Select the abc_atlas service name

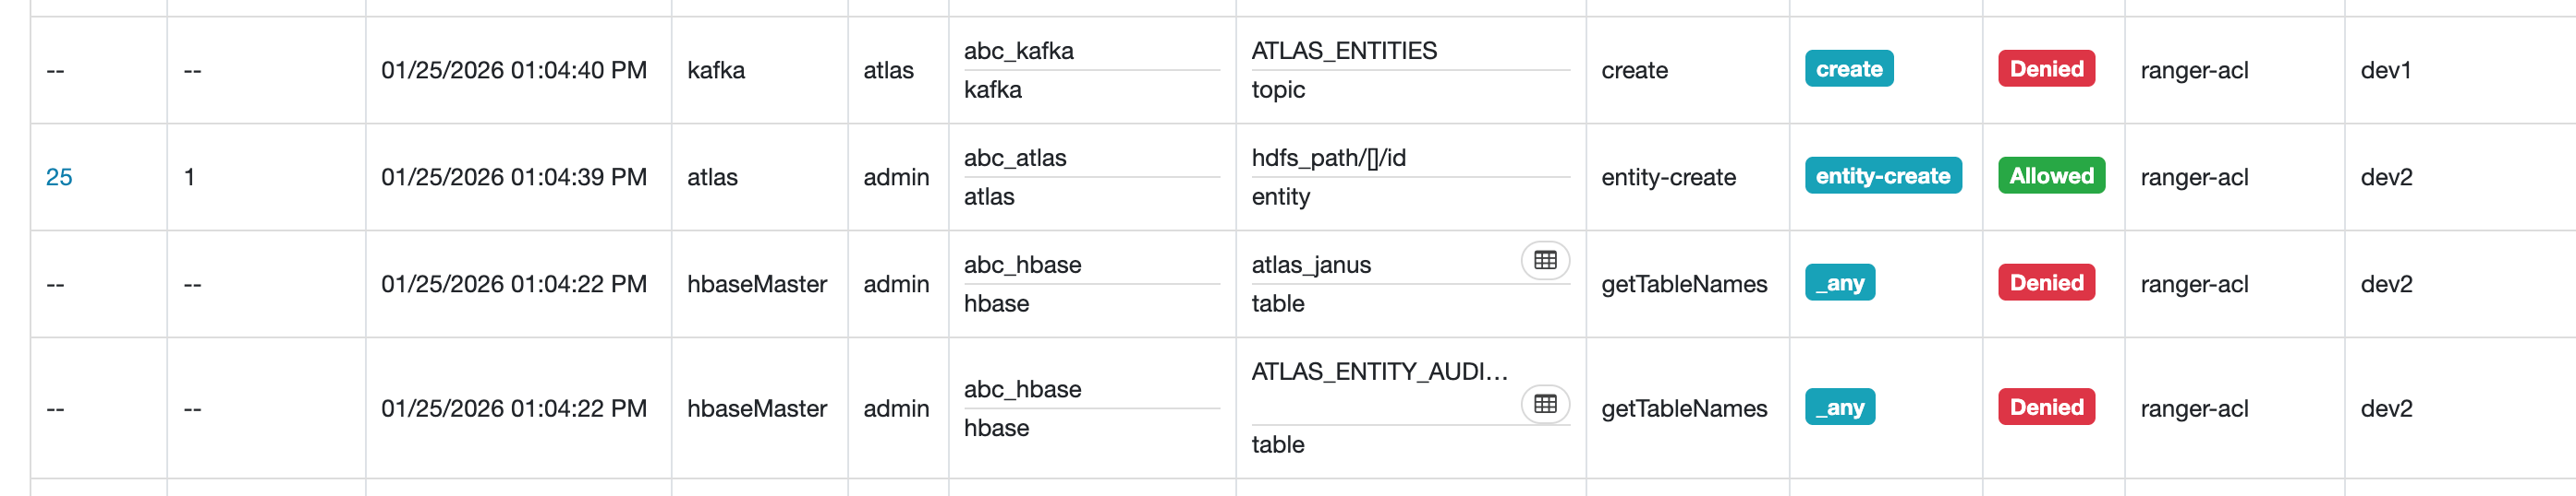click(1014, 158)
